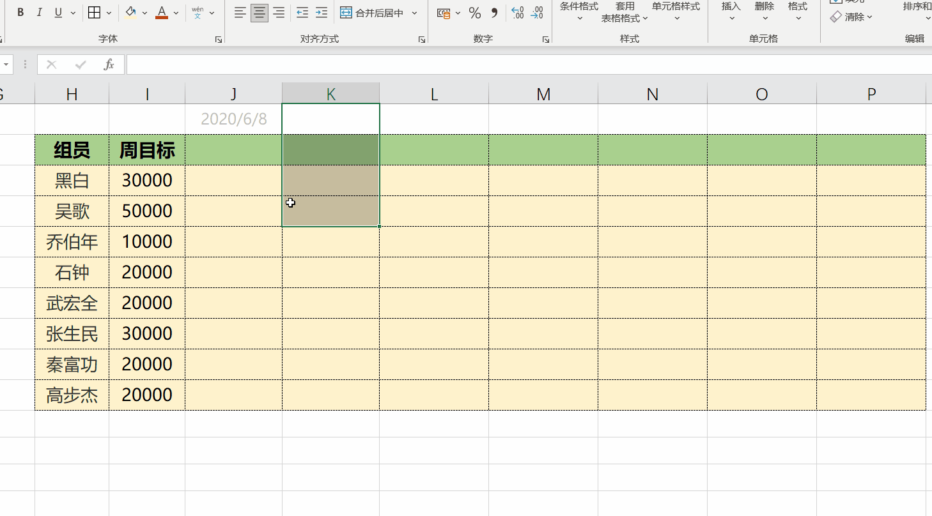Increase decimal places icon
Screen dimensions: 932x516
[x=518, y=13]
